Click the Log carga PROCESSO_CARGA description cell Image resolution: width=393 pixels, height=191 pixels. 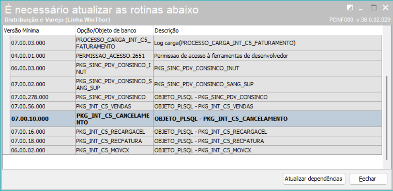[224, 43]
